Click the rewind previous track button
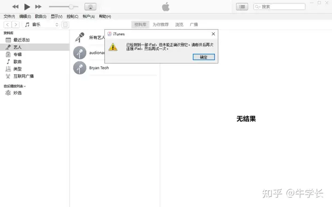 [x=15, y=7]
